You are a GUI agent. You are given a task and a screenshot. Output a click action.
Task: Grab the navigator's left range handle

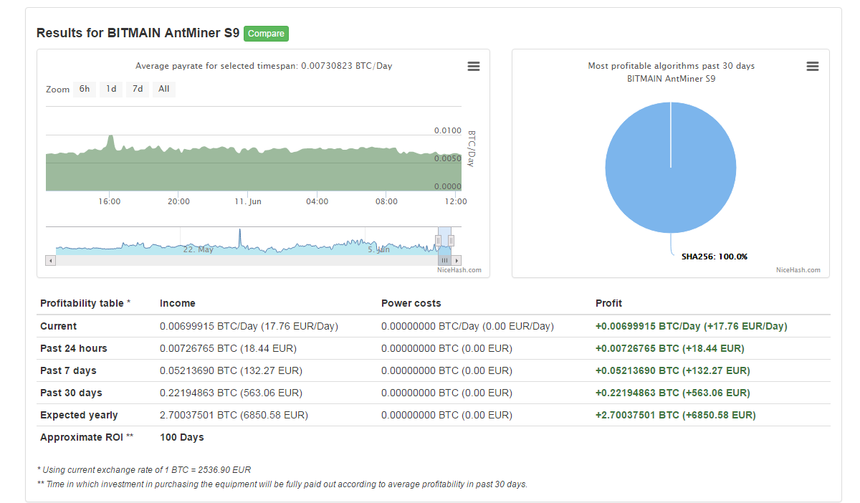click(x=438, y=241)
